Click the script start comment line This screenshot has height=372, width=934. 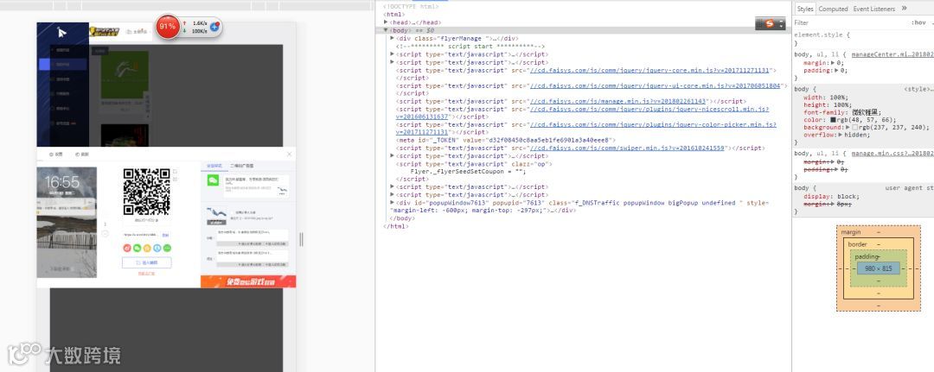(x=470, y=46)
